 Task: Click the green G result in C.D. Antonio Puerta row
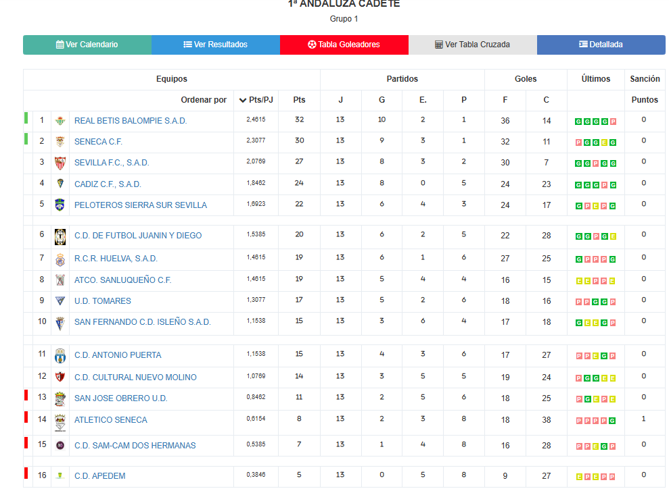coord(604,356)
